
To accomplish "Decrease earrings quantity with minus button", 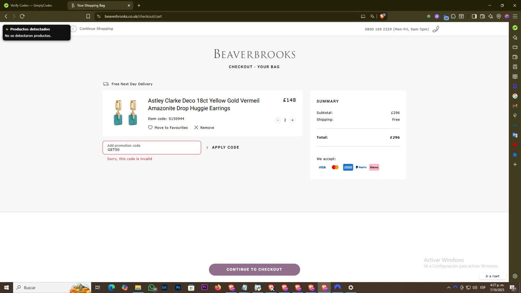I will (x=278, y=120).
